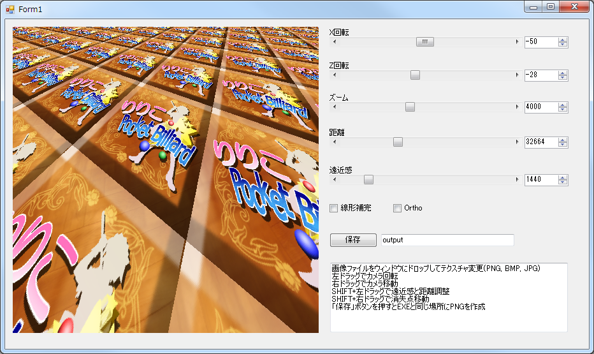Maximize the Form1 window
The image size is (594, 354).
tap(551, 7)
